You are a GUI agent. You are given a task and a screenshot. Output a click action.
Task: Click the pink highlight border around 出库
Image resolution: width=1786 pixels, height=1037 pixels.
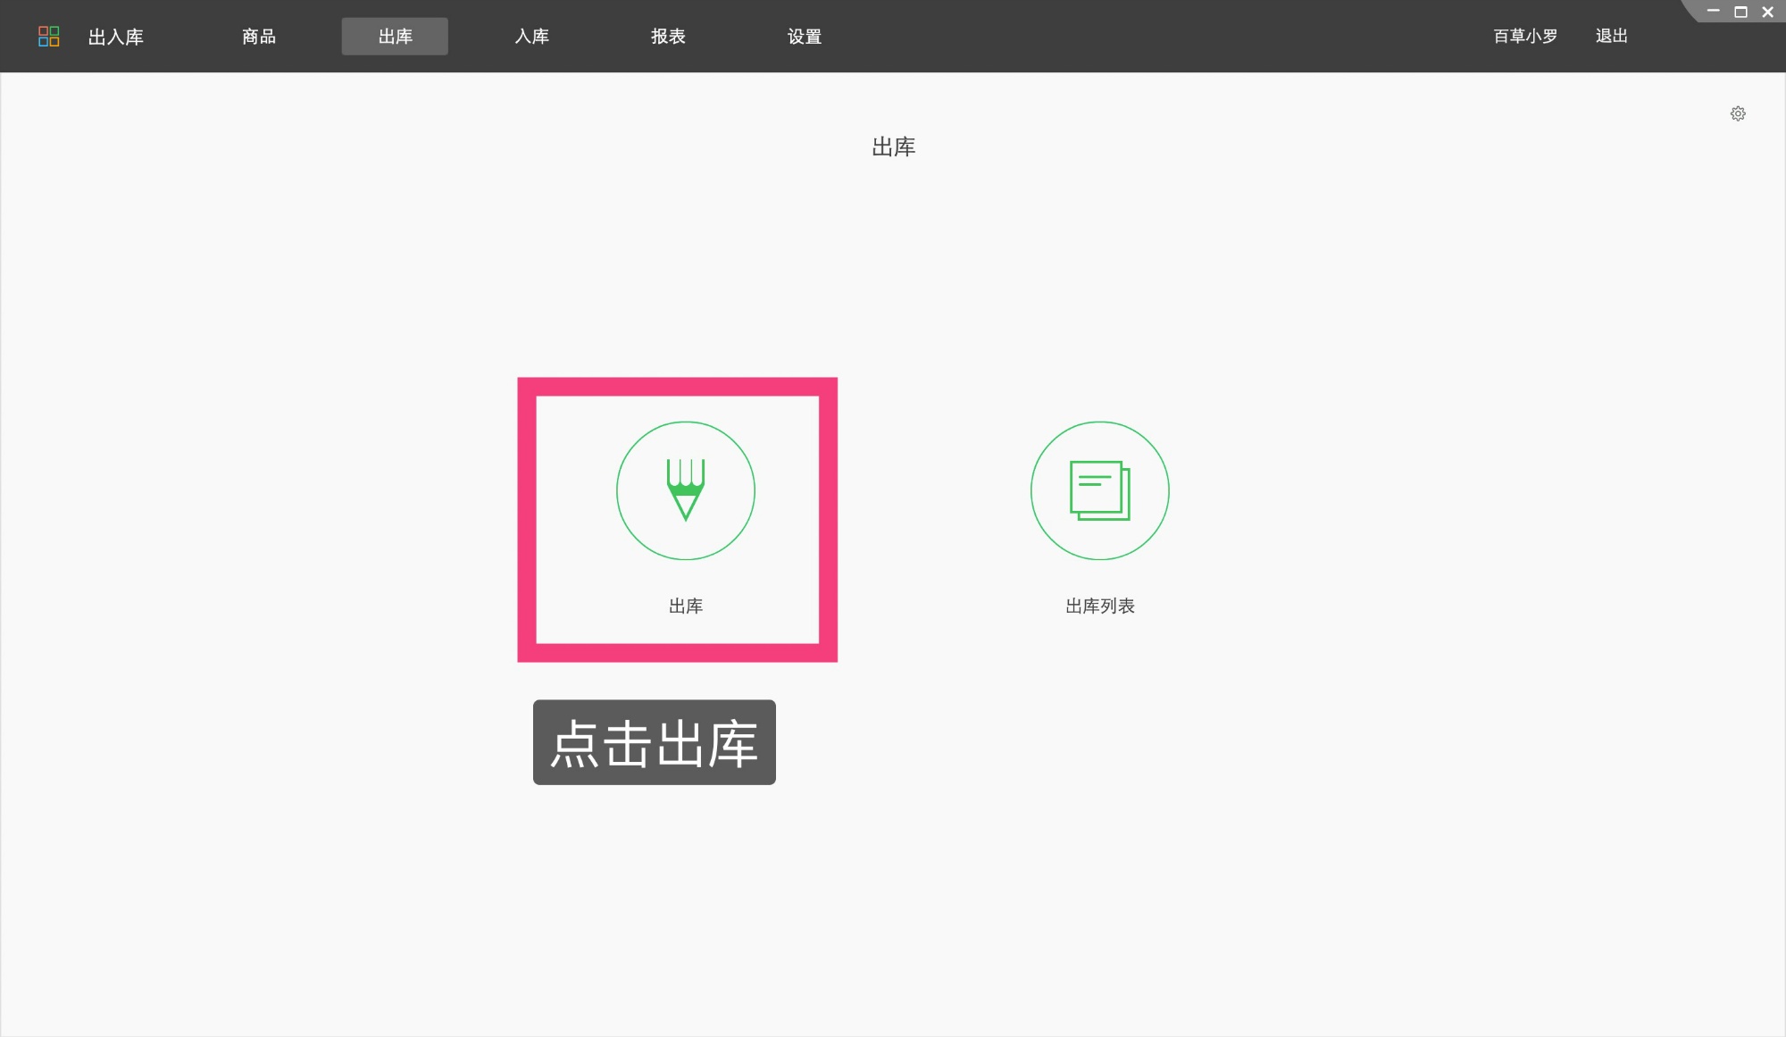[x=677, y=384]
